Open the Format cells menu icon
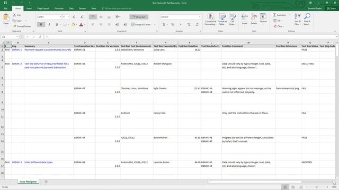This screenshot has height=190, width=339. pyautogui.click(x=263, y=17)
